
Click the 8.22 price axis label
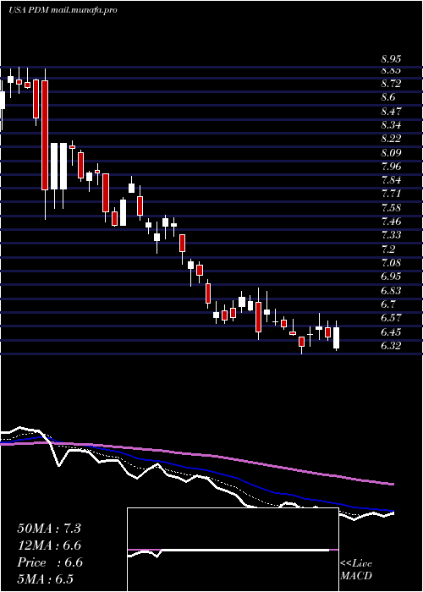click(x=391, y=139)
